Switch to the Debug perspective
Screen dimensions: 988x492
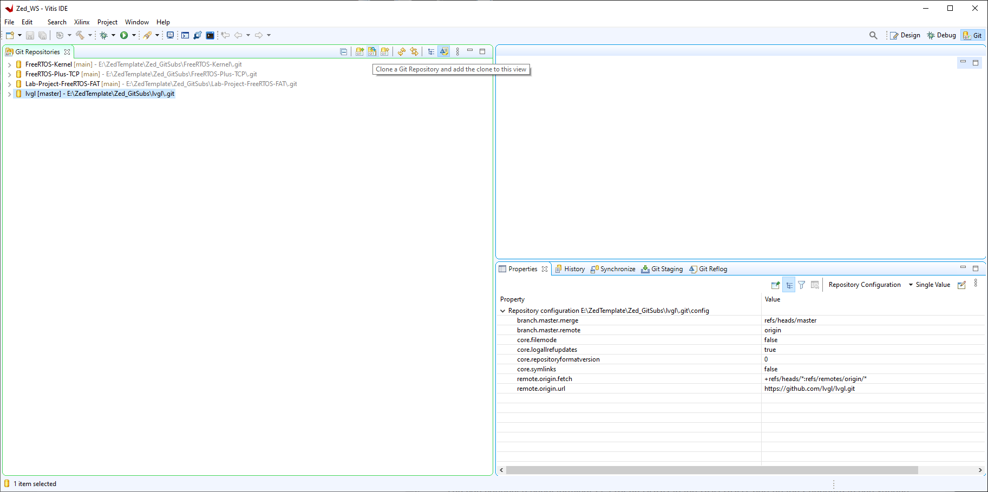941,35
